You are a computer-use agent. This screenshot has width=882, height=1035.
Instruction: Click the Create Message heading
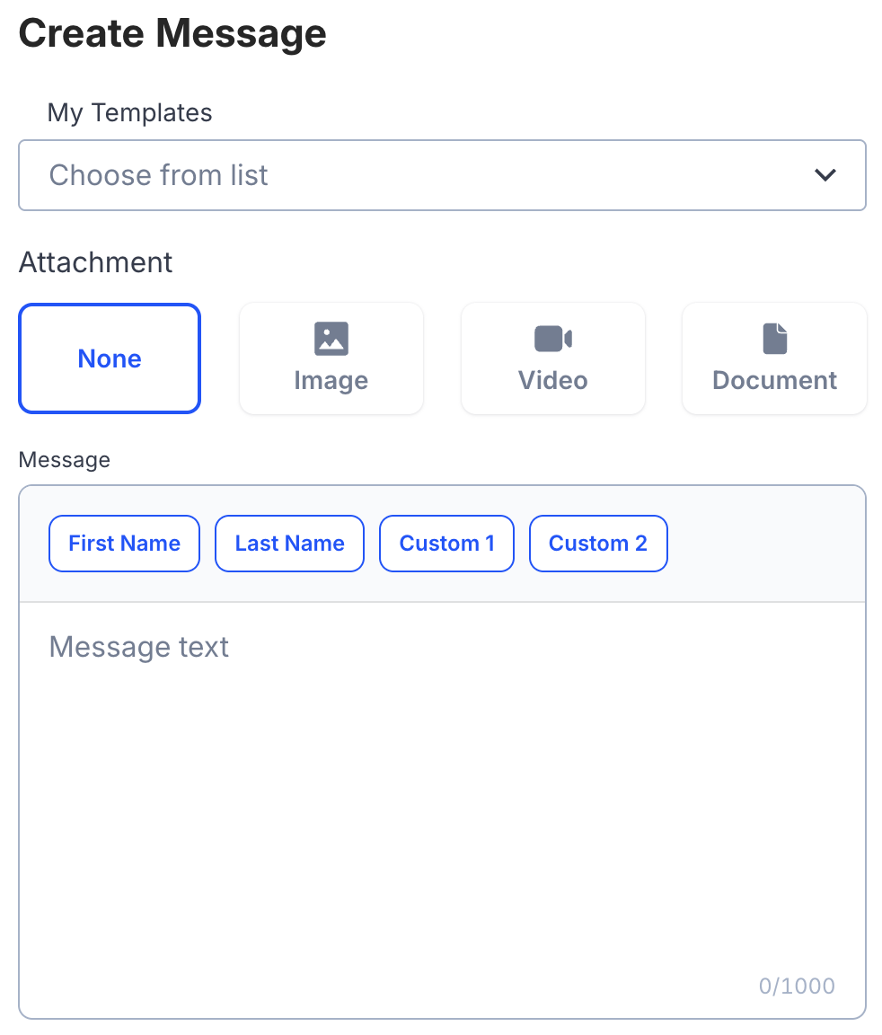click(172, 33)
